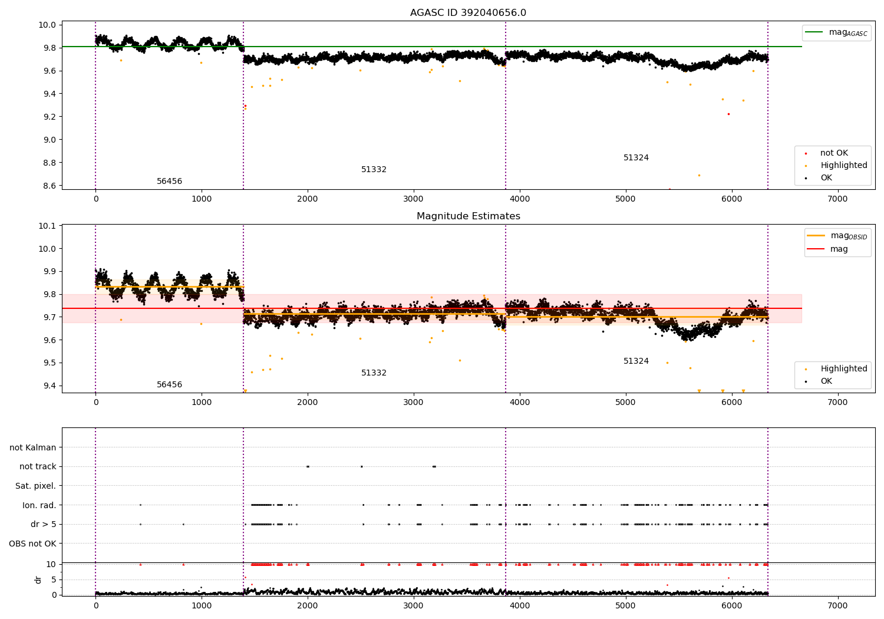Viewport: 884px width, 619px height.
Task: Click "51332" label in Magnitude Estimates plot
Action: coord(374,373)
